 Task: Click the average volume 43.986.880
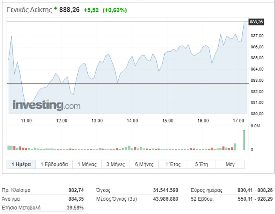[x=166, y=199]
